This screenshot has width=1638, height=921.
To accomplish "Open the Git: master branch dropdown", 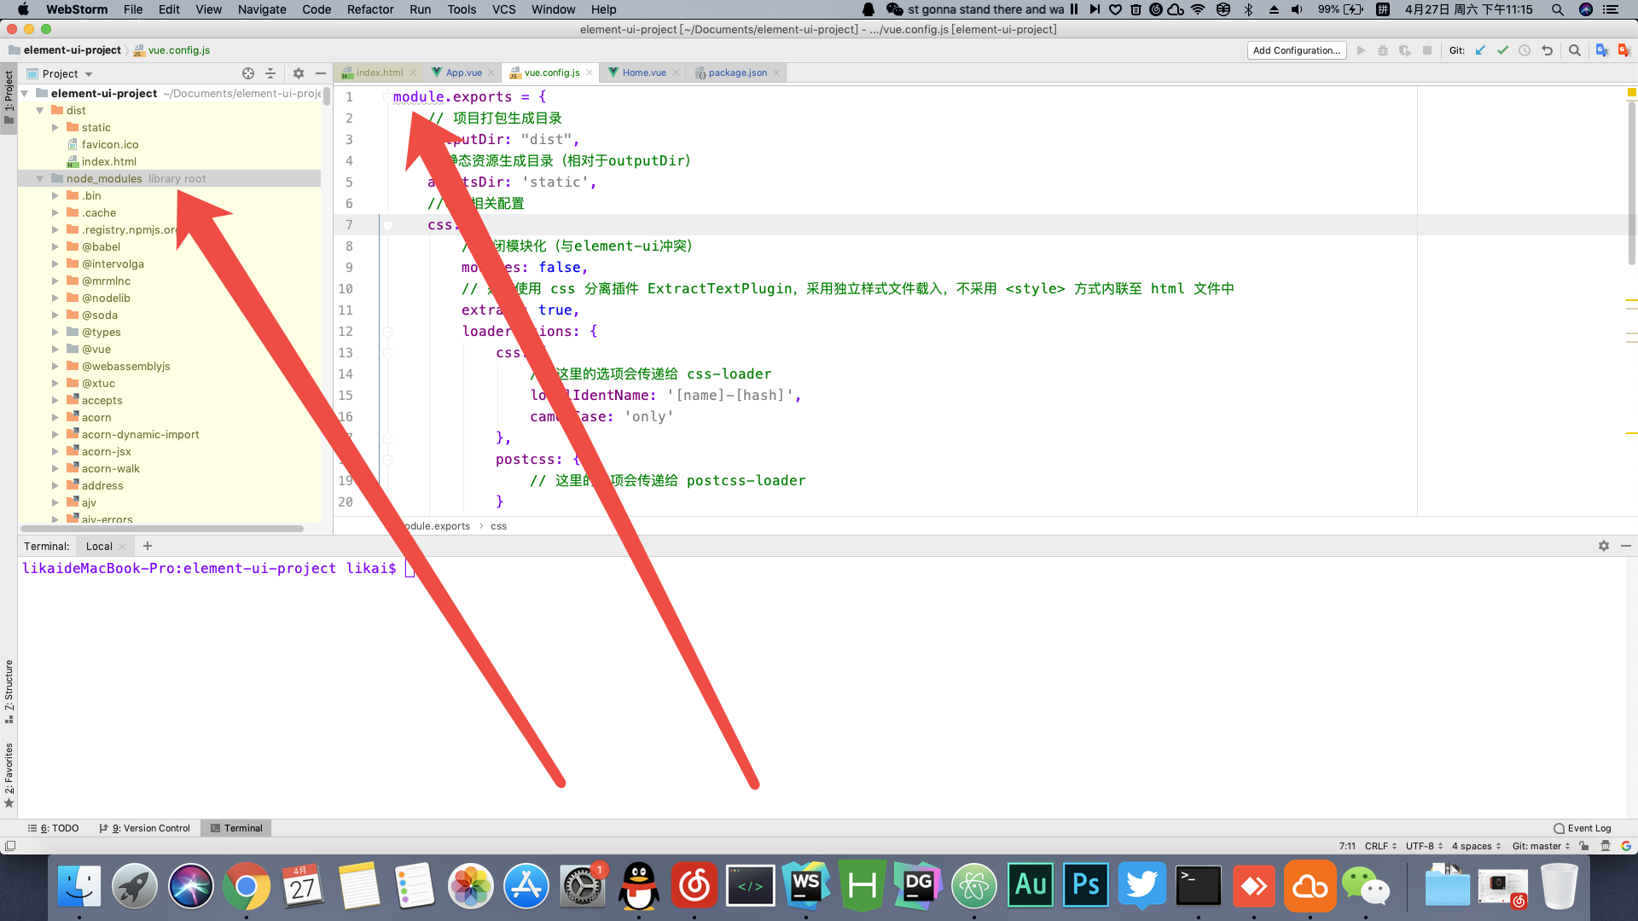I will (x=1541, y=846).
